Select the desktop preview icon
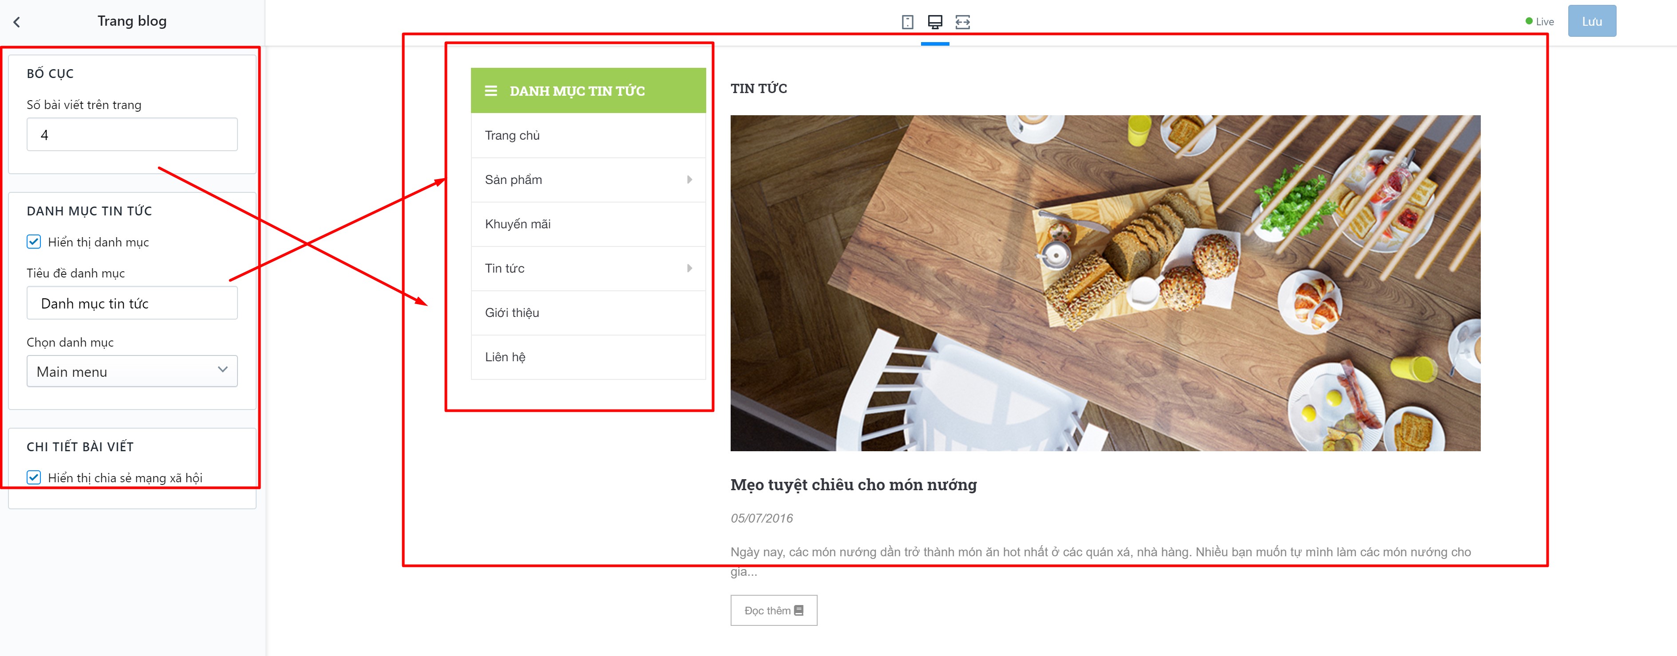1677x656 pixels. coord(935,22)
